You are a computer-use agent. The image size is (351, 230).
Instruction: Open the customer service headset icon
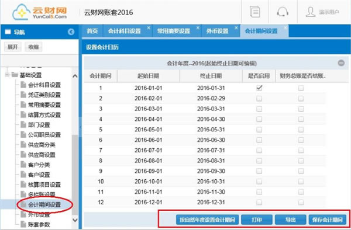point(283,12)
